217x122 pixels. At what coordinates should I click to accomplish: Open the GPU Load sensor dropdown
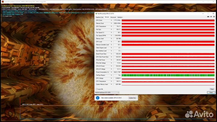coord(111,42)
